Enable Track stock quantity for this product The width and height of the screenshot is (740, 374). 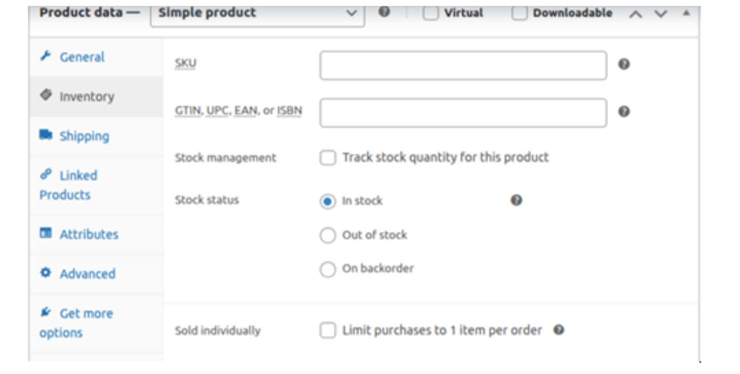coord(328,158)
